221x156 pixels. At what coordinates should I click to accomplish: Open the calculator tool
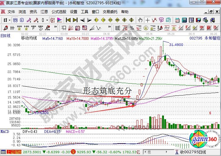click(x=184, y=20)
